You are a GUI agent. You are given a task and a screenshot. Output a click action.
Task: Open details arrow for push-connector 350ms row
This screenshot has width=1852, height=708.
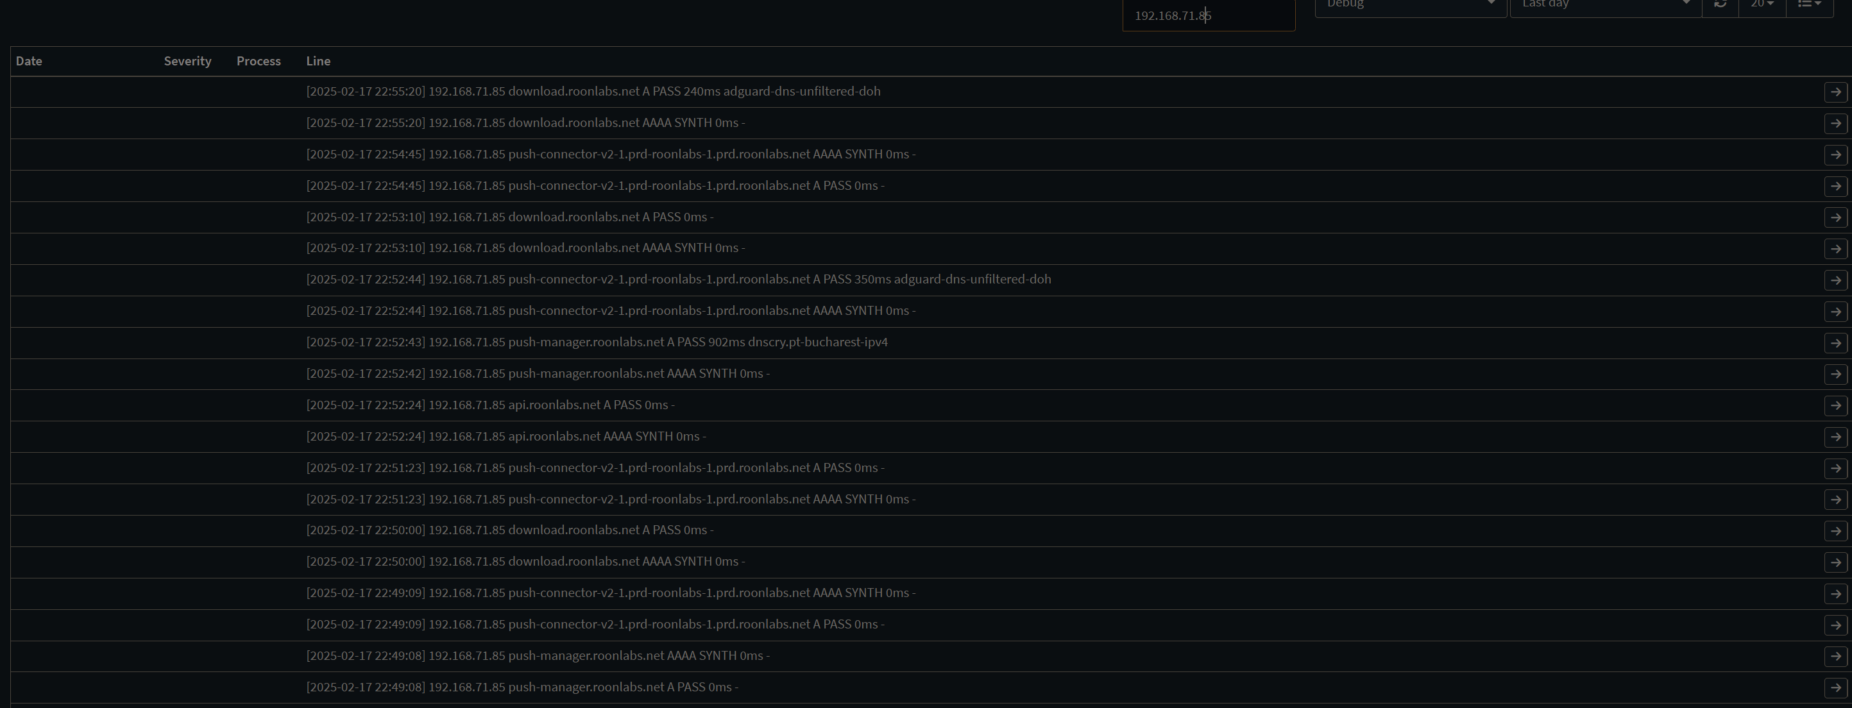pos(1835,280)
